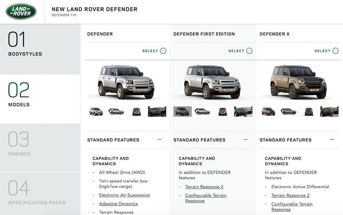343x215 pixels.
Task: View First Edition interior thumbnail
Action: (243, 112)
